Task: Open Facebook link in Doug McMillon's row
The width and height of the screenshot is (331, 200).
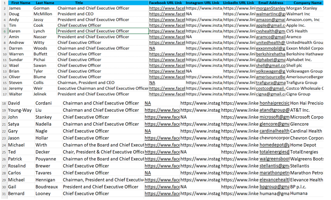Action: [x=167, y=14]
